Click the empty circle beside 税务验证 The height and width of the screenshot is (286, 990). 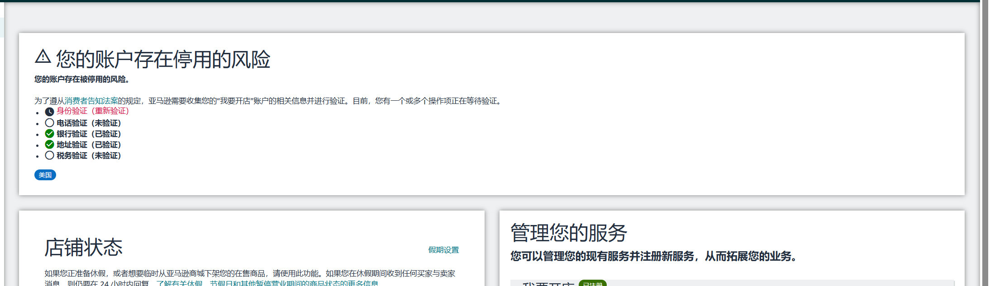point(49,155)
